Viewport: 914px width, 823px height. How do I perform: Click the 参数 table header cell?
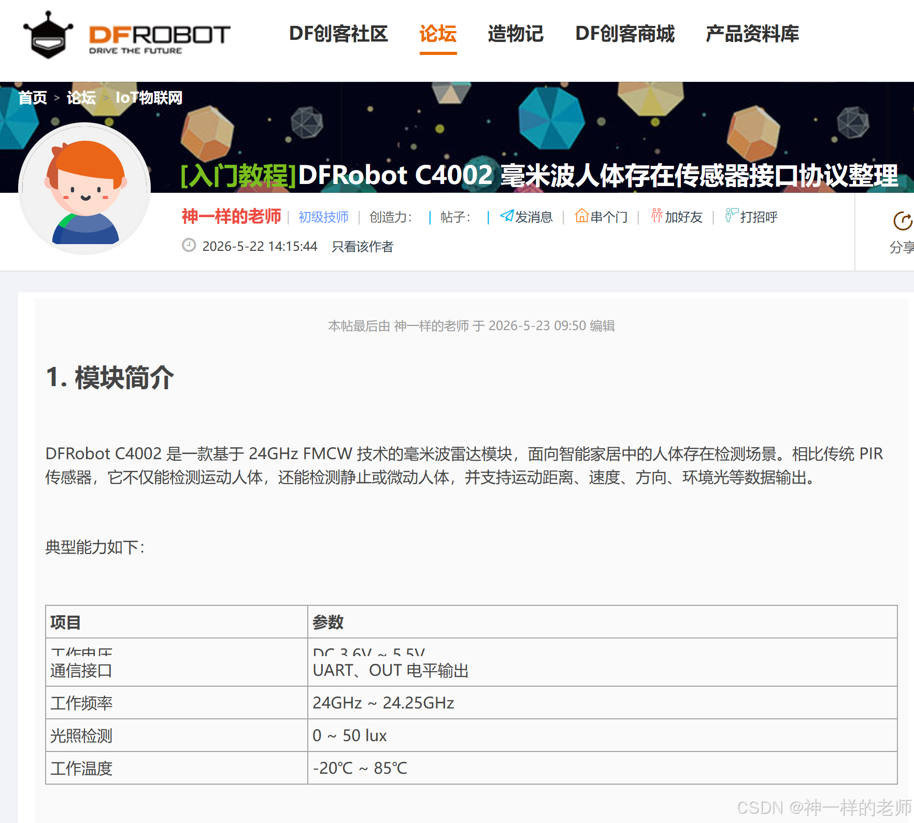603,622
